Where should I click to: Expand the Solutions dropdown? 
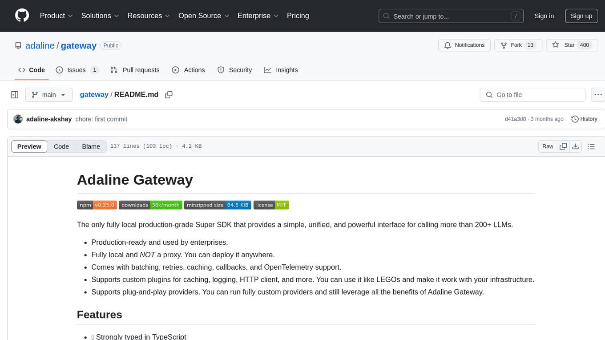tap(100, 16)
